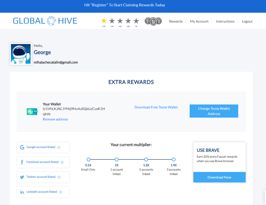Screen dimensions: 266x205
Task: Click the Tezos coins icon
Action: (x=153, y=21)
